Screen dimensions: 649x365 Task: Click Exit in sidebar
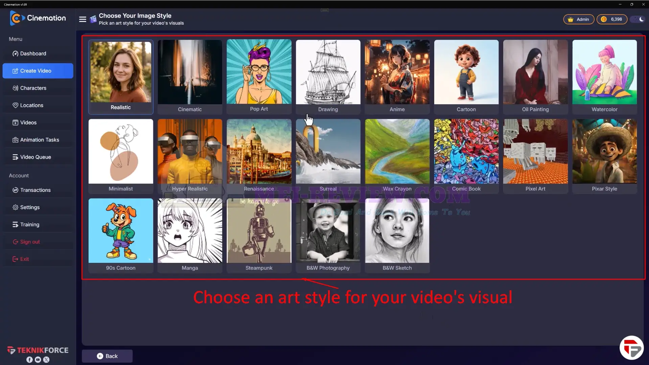[x=38, y=259]
